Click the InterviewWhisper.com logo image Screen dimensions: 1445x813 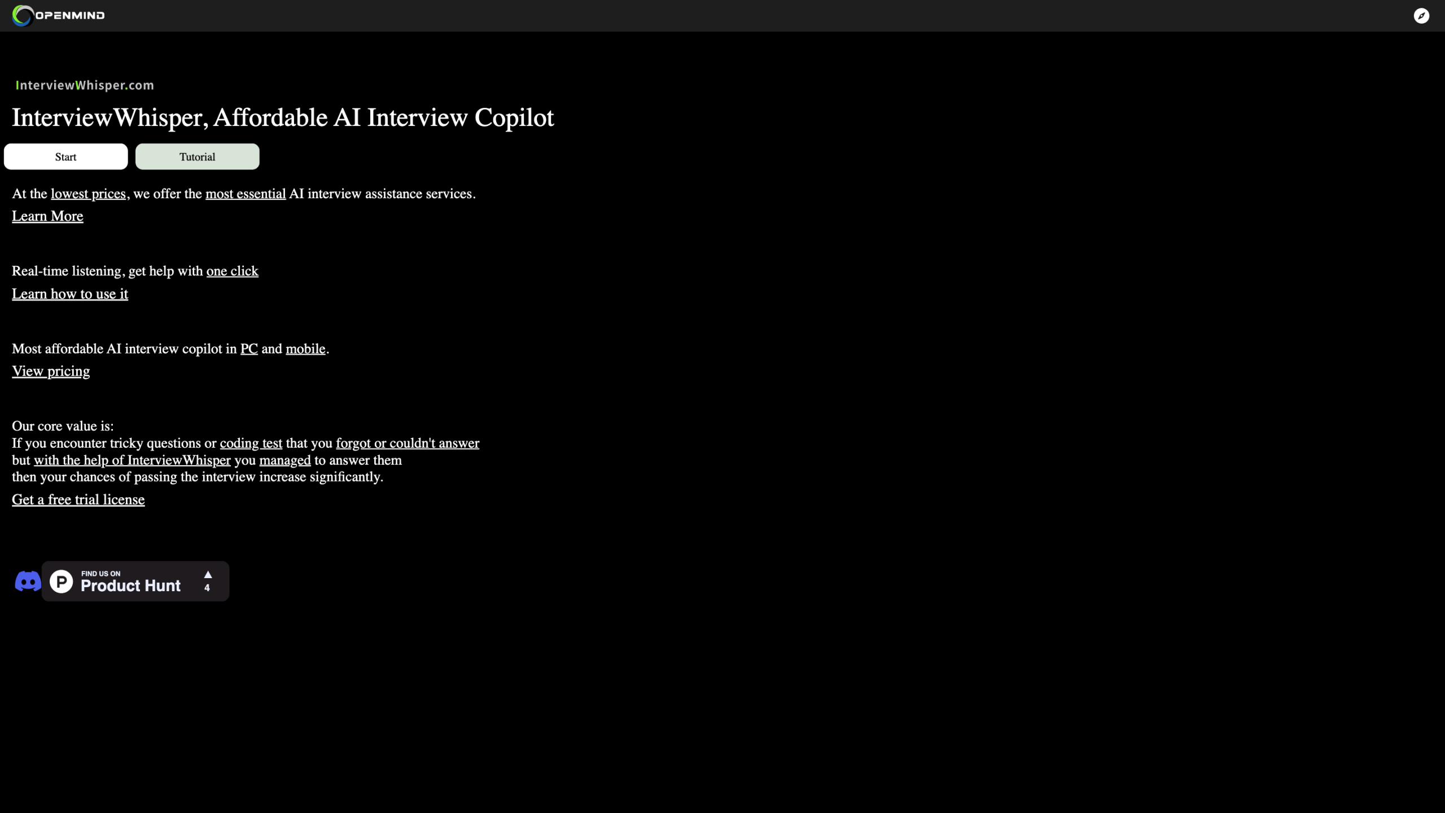[x=85, y=85]
